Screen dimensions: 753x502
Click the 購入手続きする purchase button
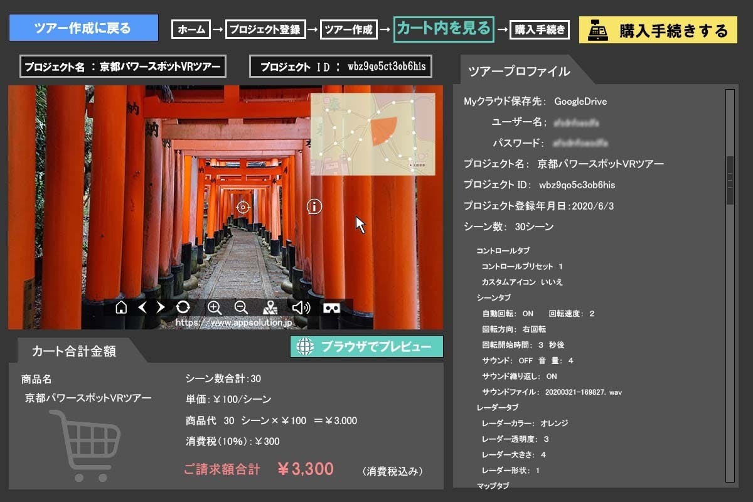(658, 30)
